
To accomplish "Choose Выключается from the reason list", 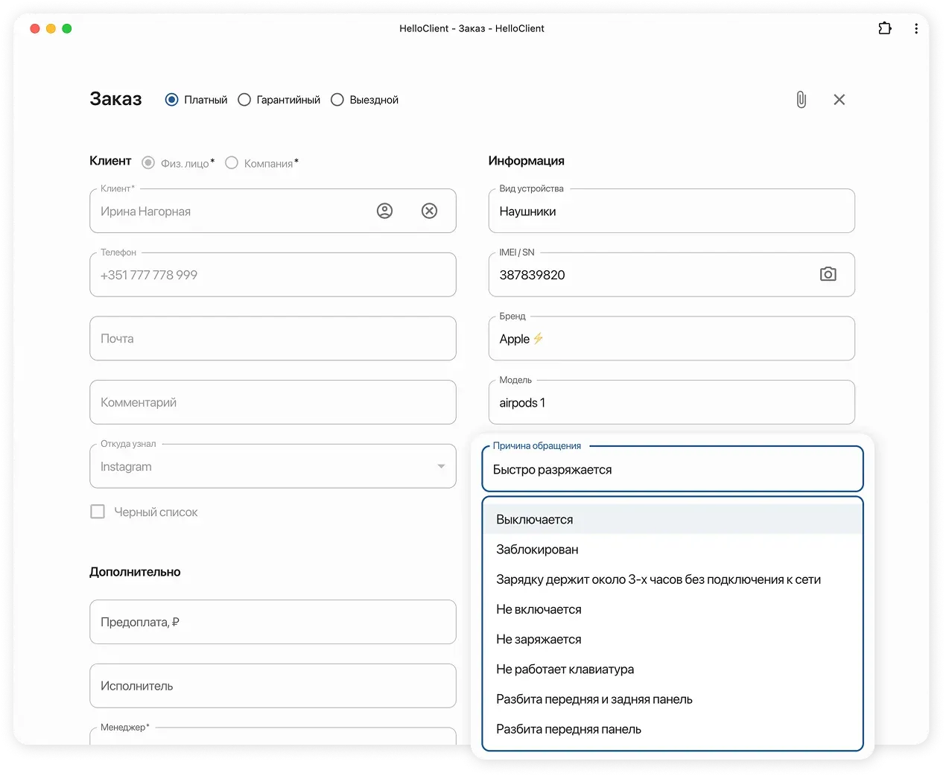I will [534, 520].
